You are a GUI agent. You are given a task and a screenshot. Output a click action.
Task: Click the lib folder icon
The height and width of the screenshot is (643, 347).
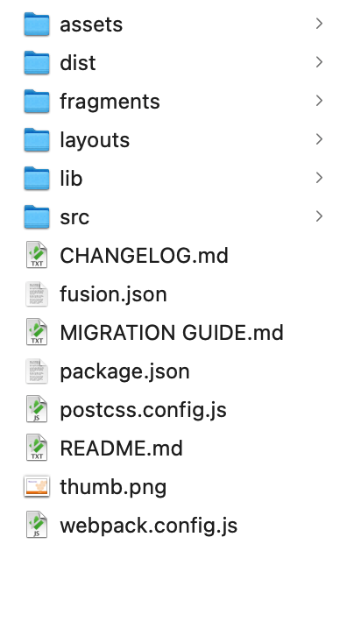(x=37, y=179)
